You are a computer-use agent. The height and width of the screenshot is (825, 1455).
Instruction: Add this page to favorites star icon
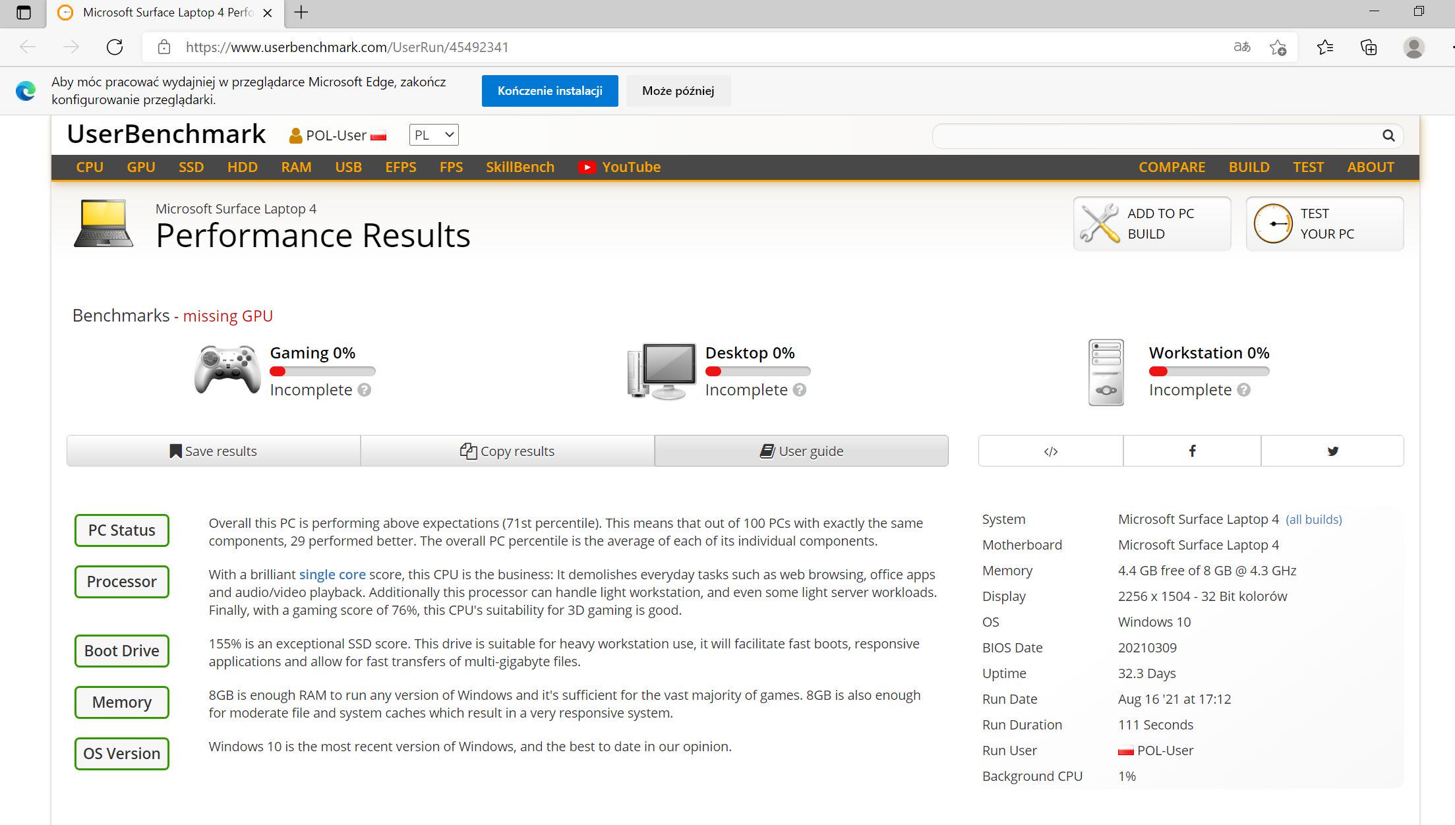tap(1278, 47)
